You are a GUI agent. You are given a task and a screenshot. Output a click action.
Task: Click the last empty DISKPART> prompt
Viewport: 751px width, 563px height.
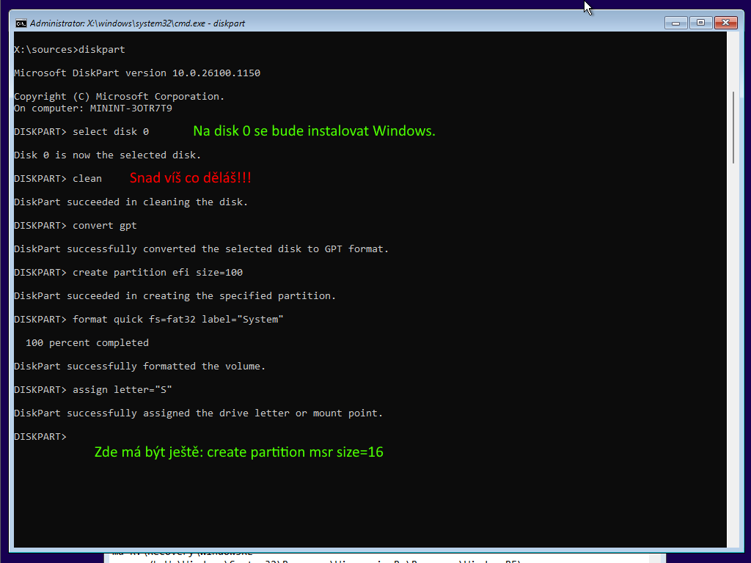coord(40,436)
